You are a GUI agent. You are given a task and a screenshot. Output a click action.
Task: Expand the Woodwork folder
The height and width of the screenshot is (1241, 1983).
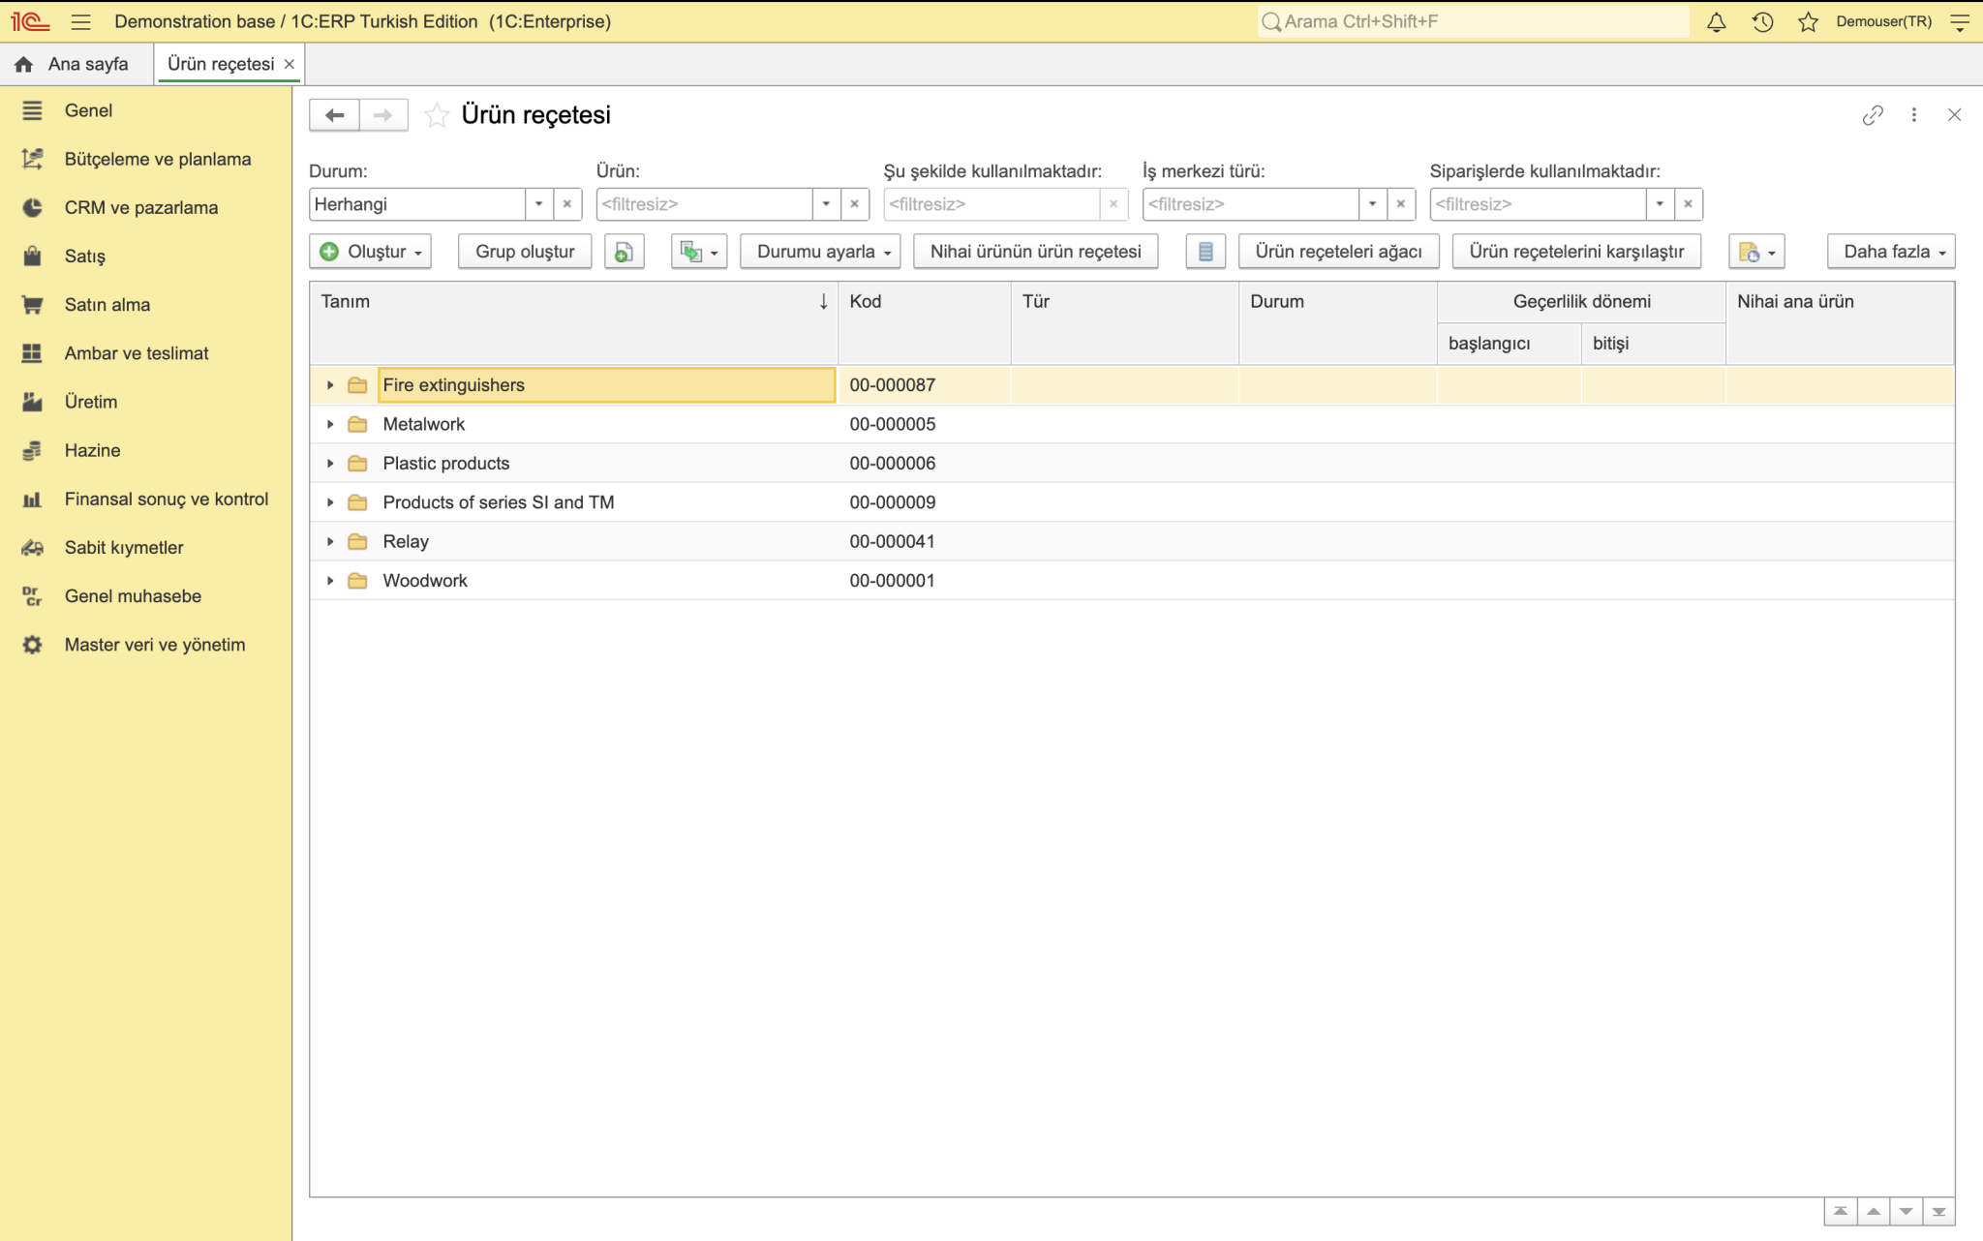330,581
